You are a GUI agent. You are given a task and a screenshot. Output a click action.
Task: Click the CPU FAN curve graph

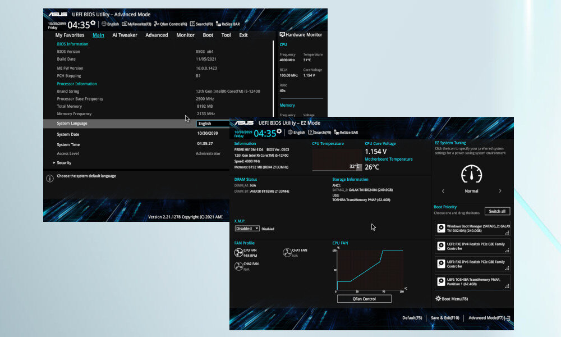(370, 270)
